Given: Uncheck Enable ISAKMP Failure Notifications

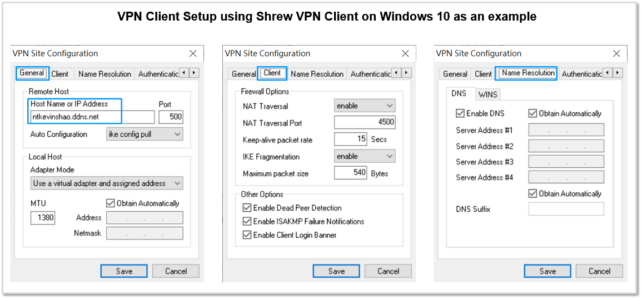Looking at the screenshot, I should [247, 222].
